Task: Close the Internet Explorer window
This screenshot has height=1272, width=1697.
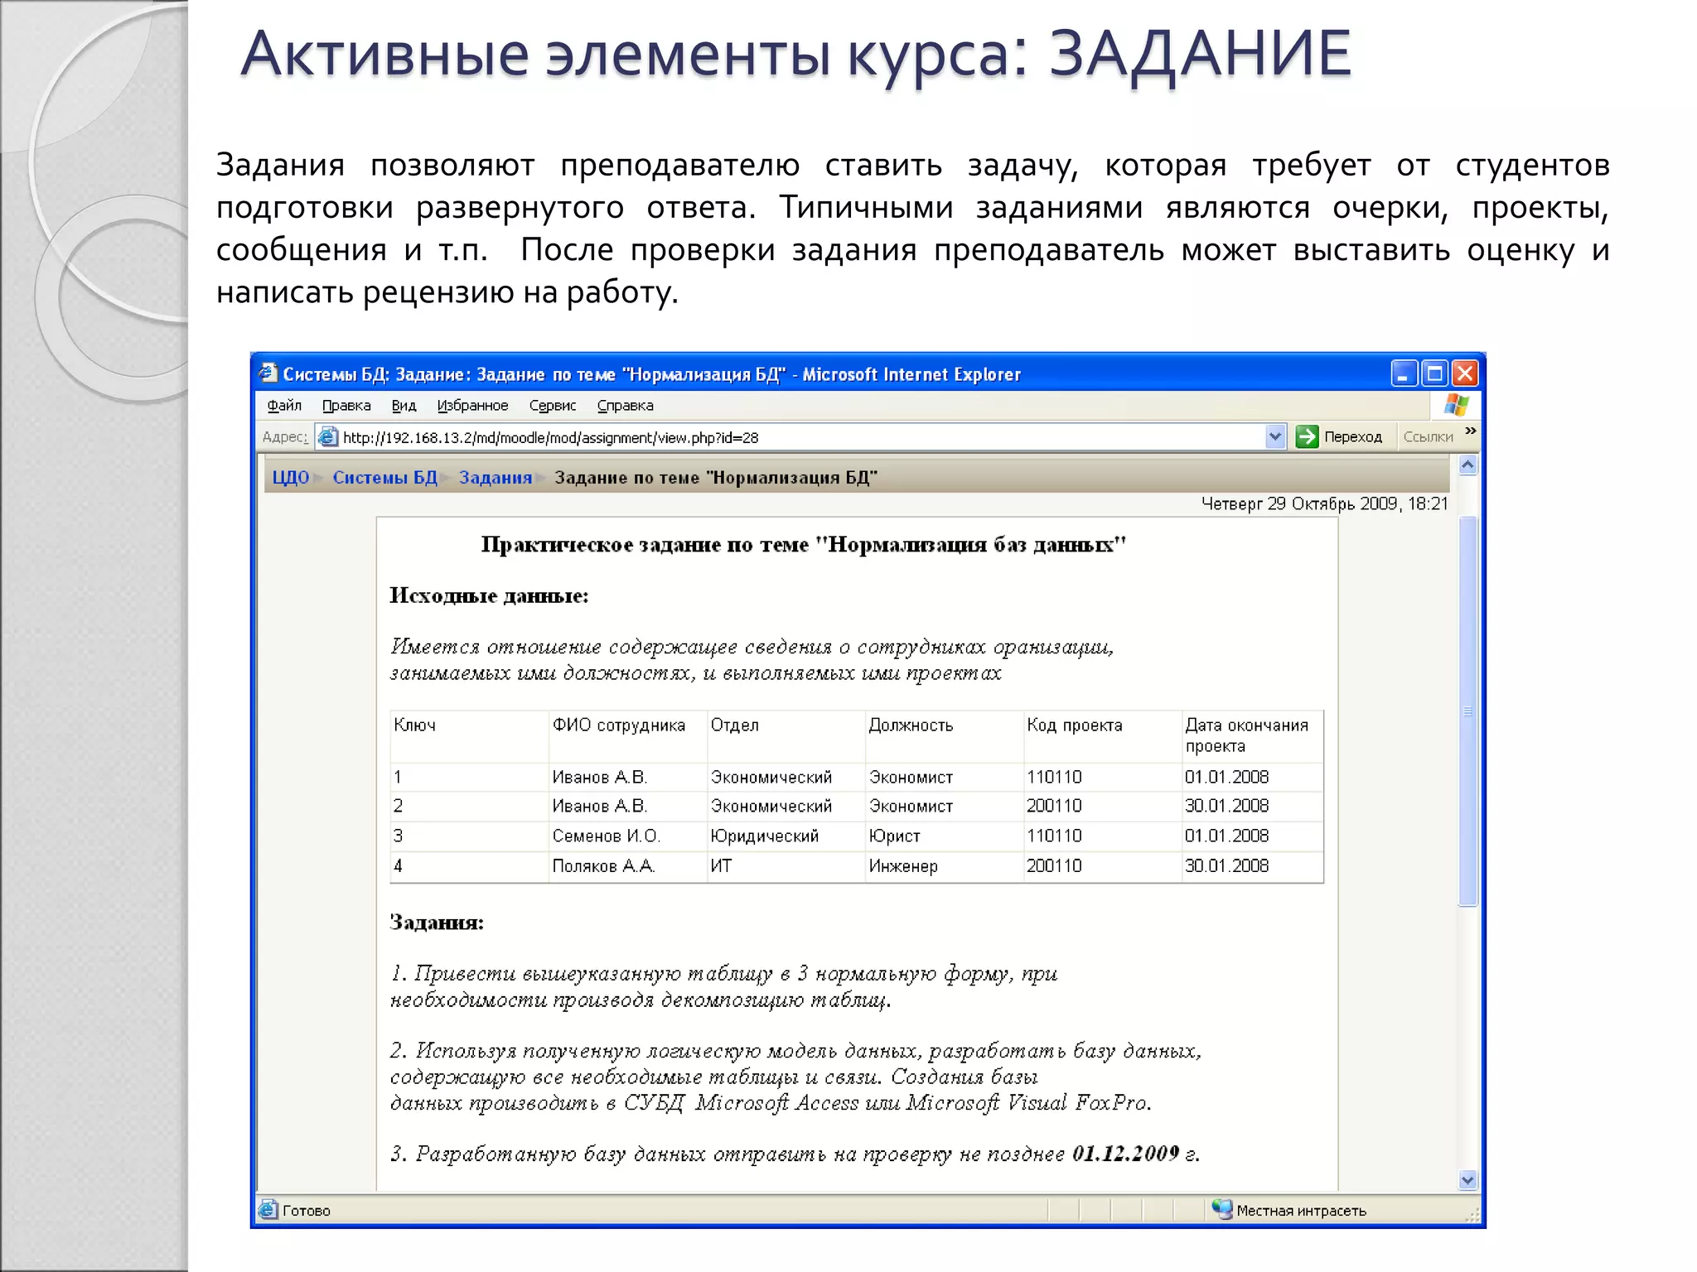Action: [x=1465, y=373]
